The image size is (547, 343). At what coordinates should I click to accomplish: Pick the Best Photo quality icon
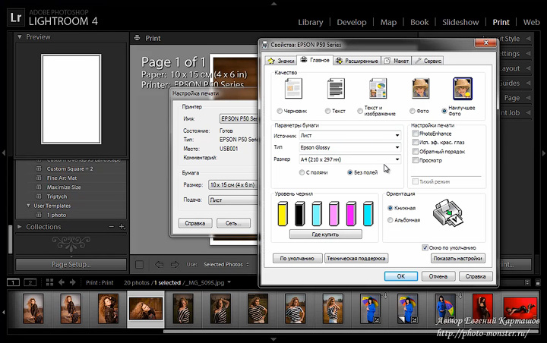click(x=463, y=89)
